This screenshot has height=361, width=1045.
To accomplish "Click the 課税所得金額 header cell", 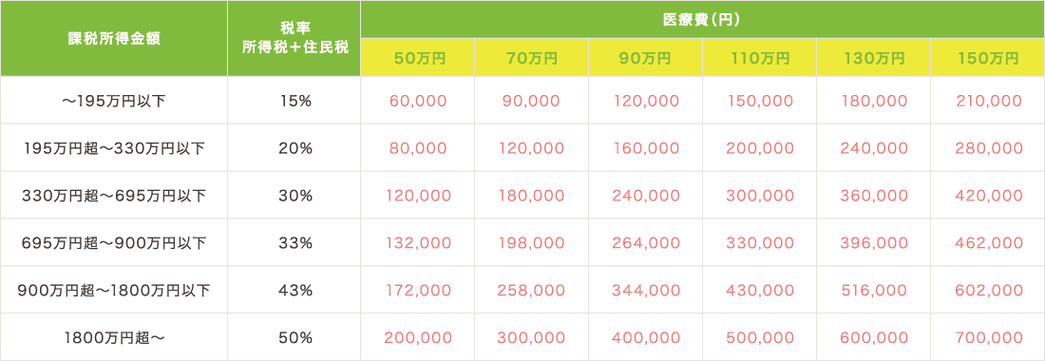I will tap(113, 38).
